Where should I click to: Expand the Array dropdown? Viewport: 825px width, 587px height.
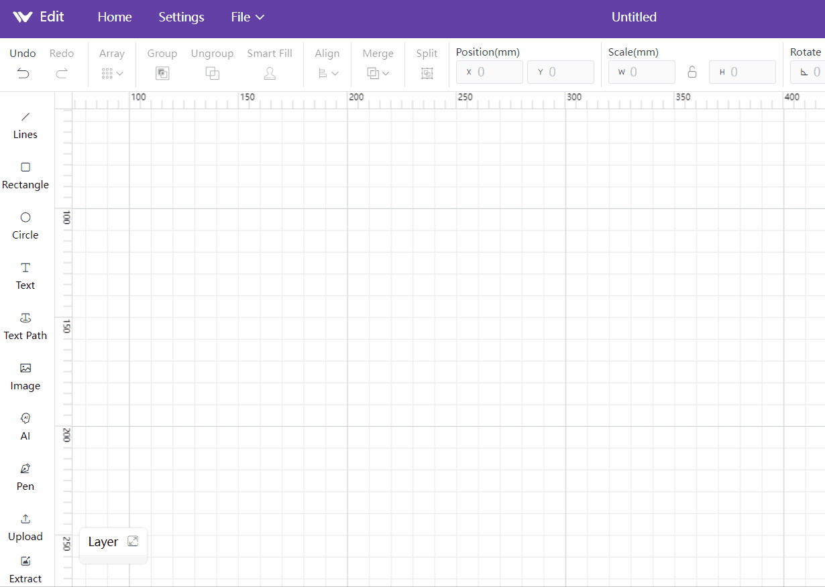tap(112, 73)
